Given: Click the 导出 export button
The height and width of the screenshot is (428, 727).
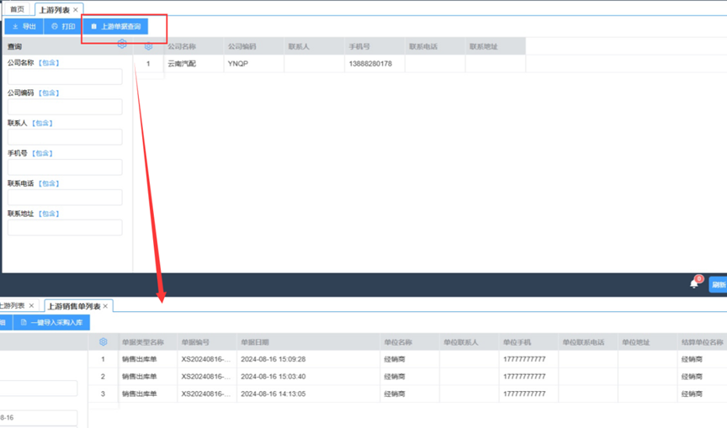Looking at the screenshot, I should 24,26.
